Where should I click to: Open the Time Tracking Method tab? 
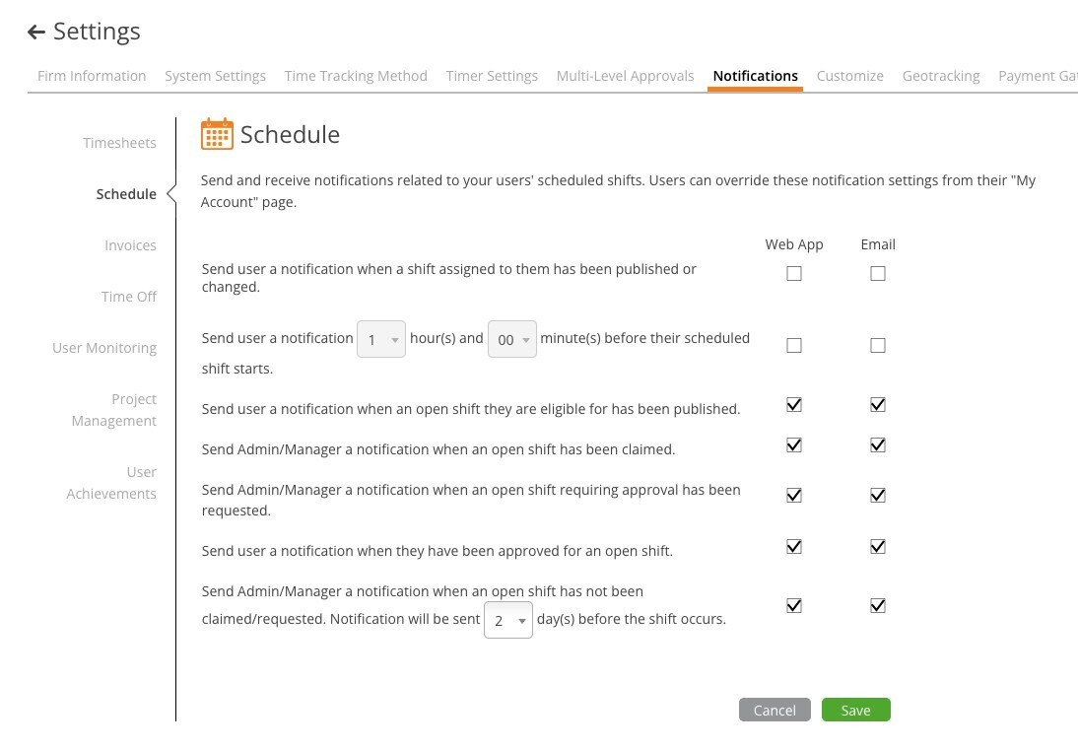click(x=356, y=76)
